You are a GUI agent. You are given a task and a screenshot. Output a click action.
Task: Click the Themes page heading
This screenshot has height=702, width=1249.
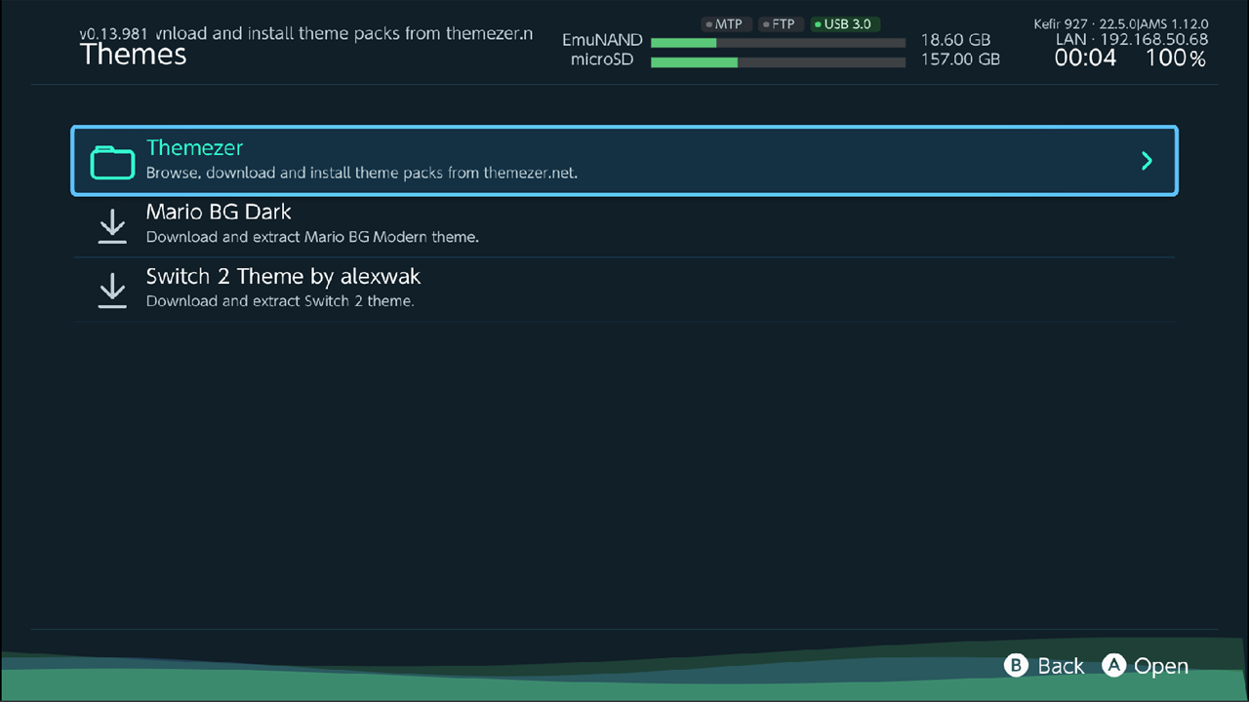coord(133,55)
